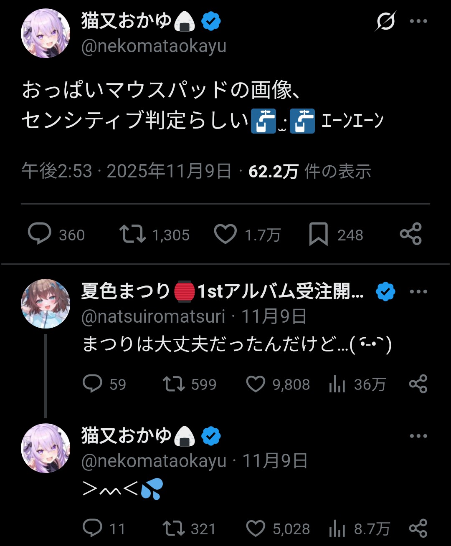
Task: Open the @natsuiromatsuri profile handle
Action: [153, 316]
